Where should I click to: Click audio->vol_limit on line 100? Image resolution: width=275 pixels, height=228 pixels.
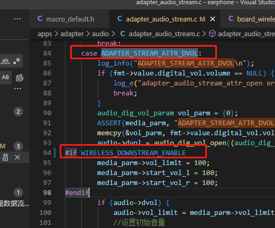tap(146, 213)
